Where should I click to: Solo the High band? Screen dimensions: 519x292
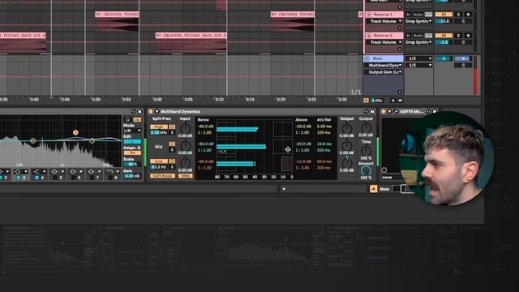click(x=172, y=132)
